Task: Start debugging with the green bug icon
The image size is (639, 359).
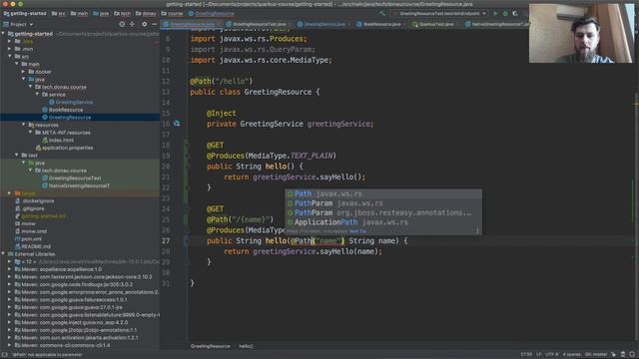Action: (x=506, y=13)
